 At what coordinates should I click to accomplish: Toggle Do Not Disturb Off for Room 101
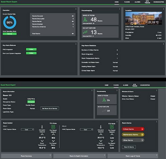(107, 110)
